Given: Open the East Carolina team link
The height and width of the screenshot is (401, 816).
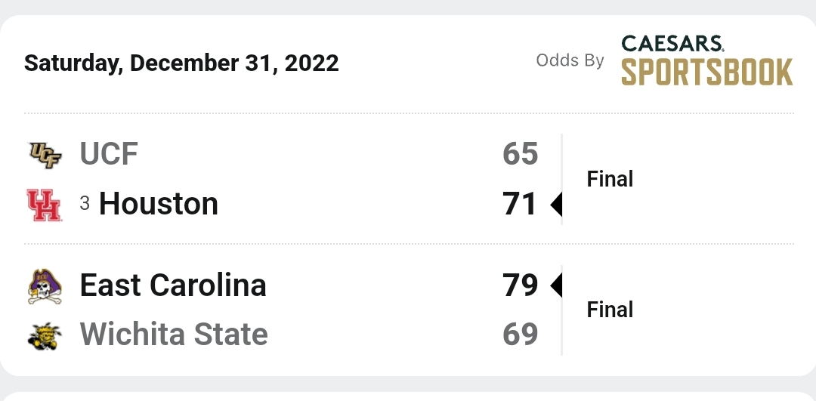Looking at the screenshot, I should 173,285.
